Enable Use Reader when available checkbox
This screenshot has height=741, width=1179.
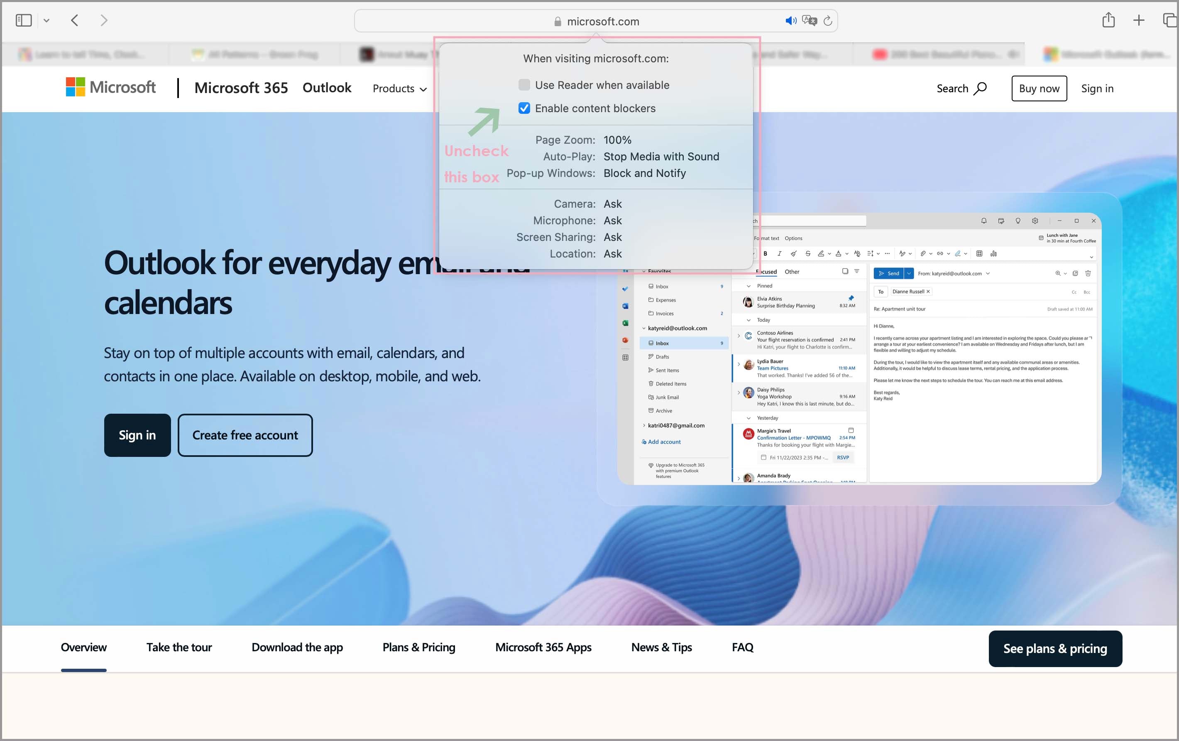coord(524,85)
